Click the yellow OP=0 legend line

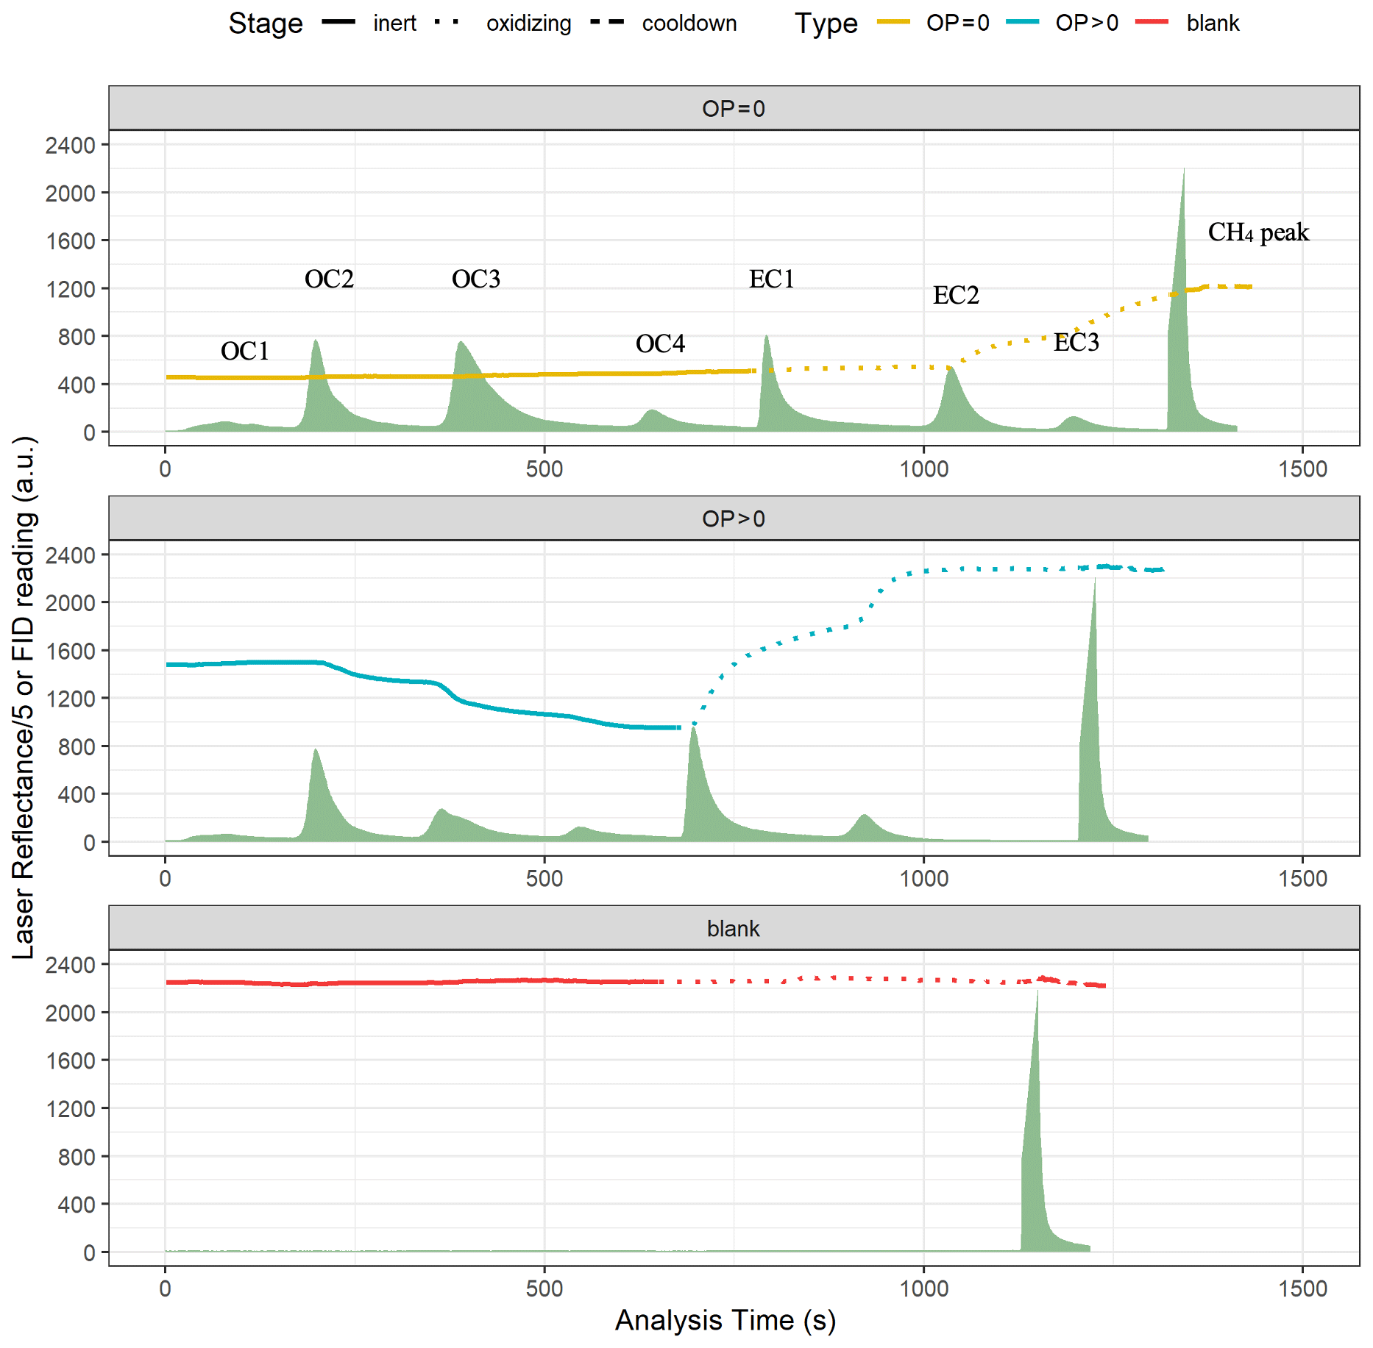[893, 23]
